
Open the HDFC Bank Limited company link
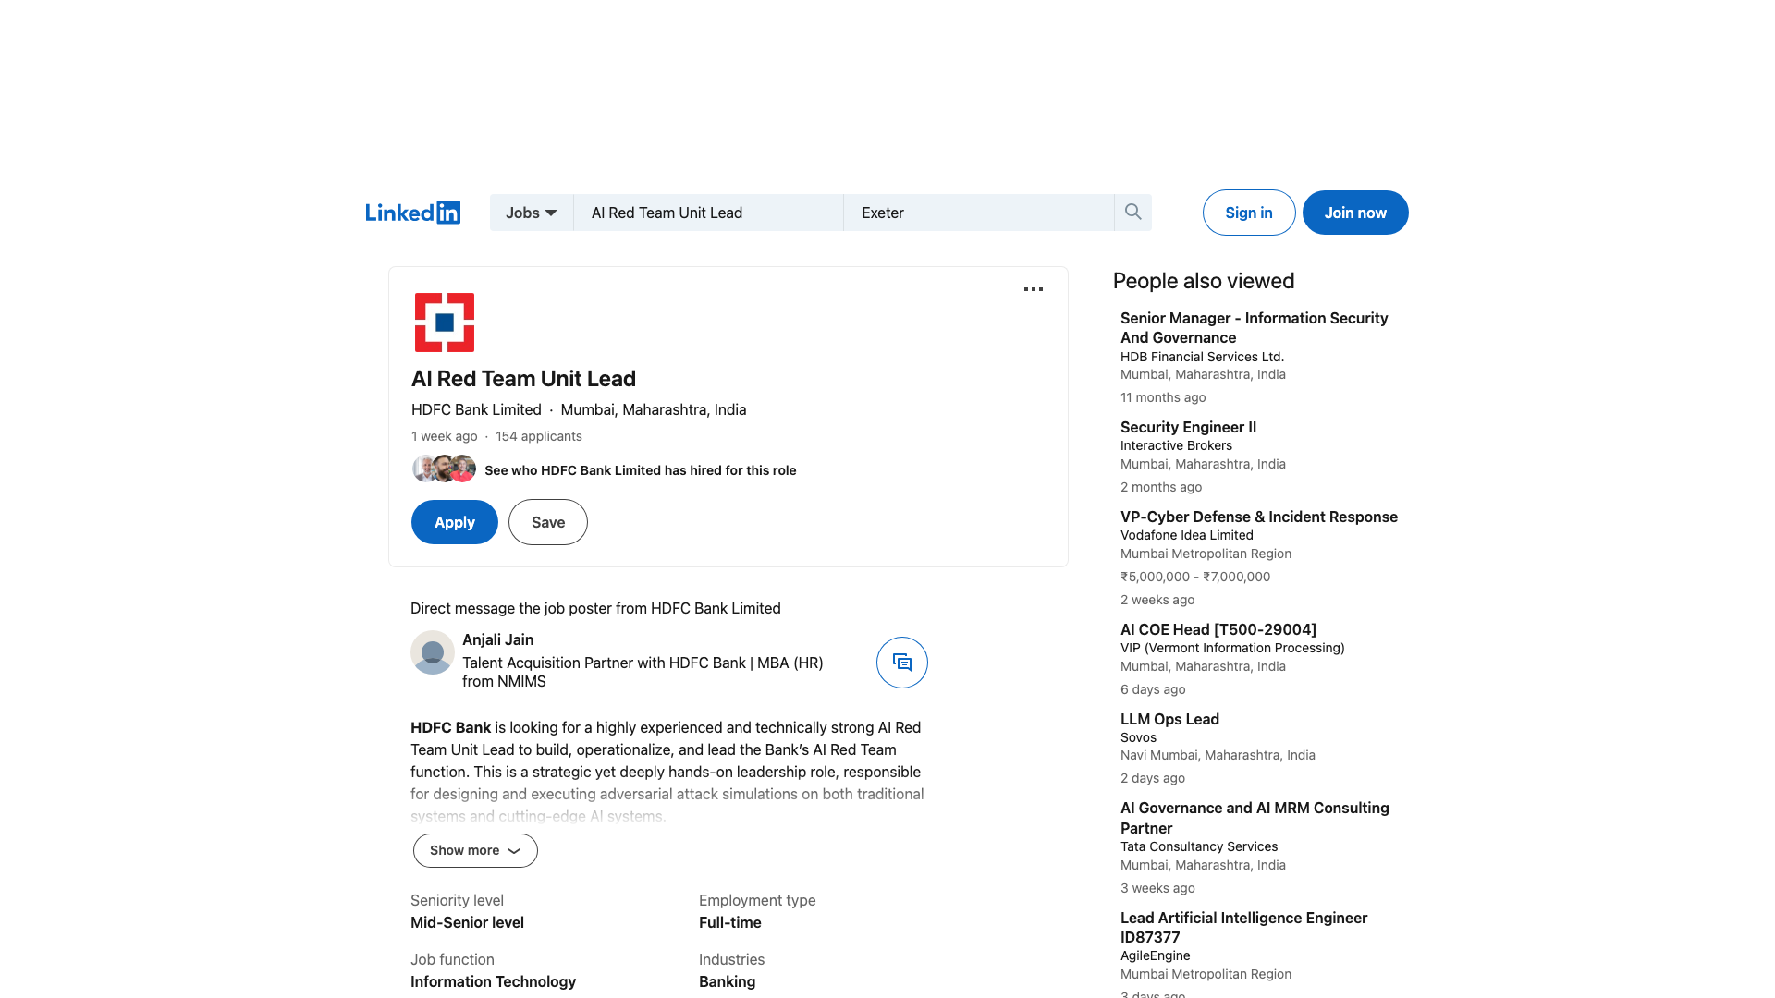[x=476, y=409]
